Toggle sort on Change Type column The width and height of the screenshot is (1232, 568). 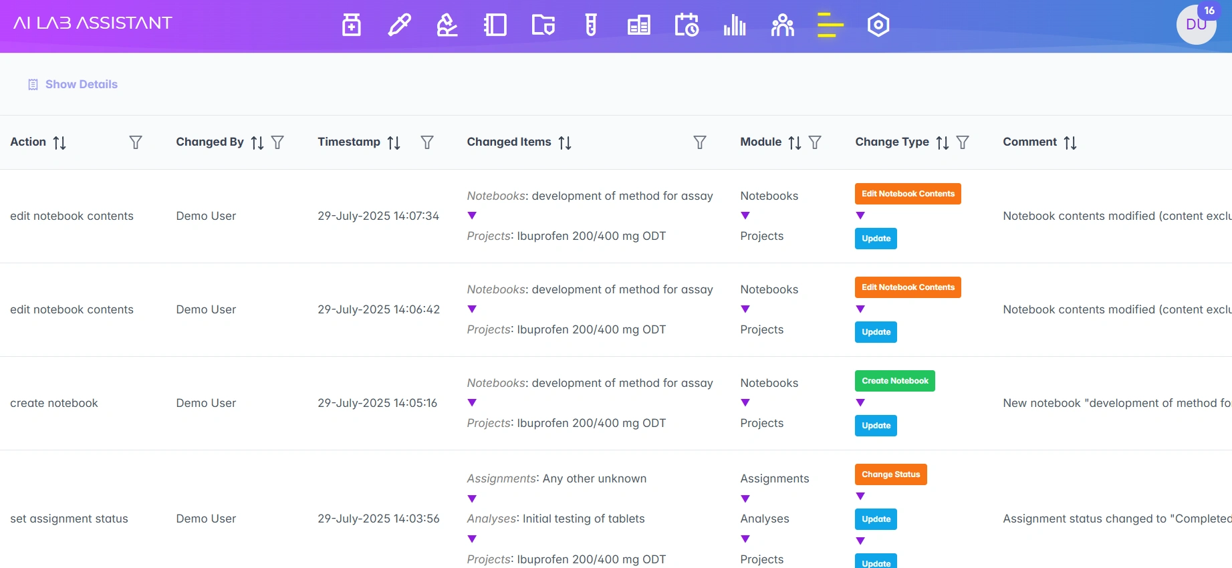click(943, 142)
